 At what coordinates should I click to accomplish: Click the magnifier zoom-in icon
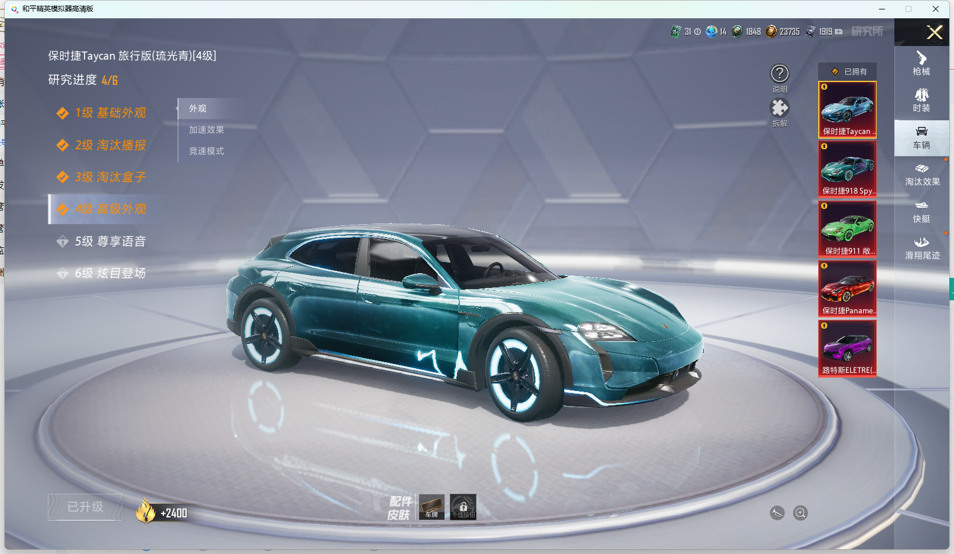(x=801, y=513)
